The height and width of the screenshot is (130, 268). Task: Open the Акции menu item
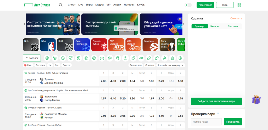click(x=117, y=5)
